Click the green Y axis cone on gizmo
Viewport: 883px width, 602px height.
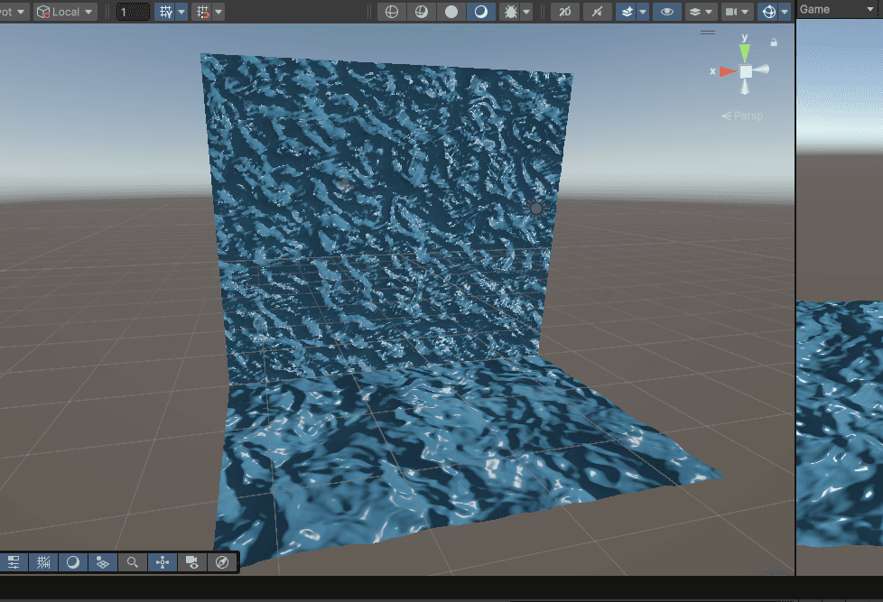[745, 53]
